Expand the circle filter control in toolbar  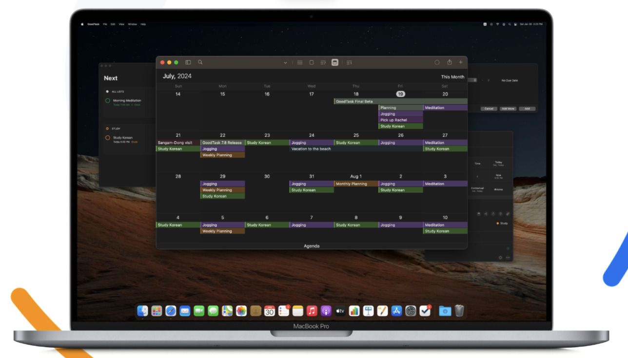(437, 62)
